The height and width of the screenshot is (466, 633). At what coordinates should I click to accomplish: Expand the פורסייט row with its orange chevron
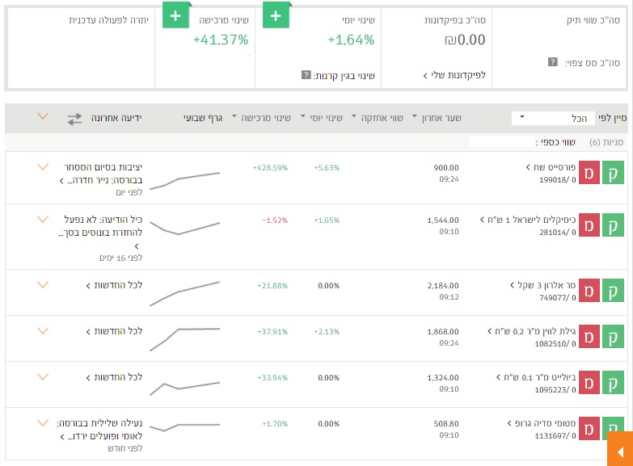(43, 167)
